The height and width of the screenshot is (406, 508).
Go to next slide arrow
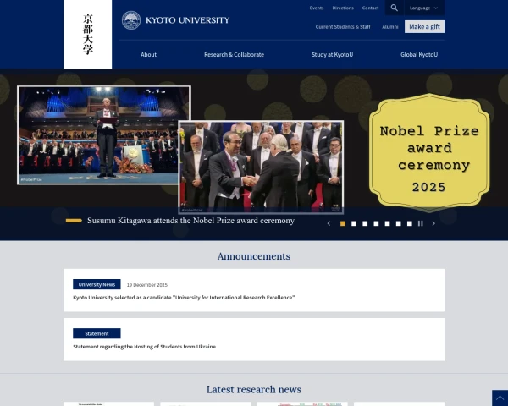click(433, 223)
